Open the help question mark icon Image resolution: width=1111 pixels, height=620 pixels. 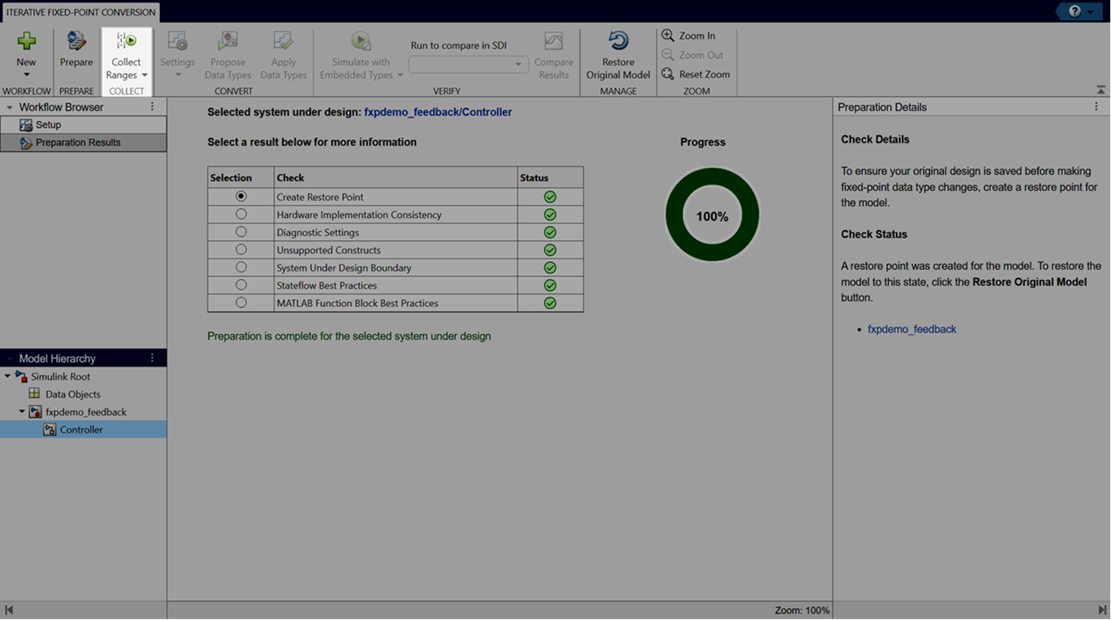point(1074,11)
